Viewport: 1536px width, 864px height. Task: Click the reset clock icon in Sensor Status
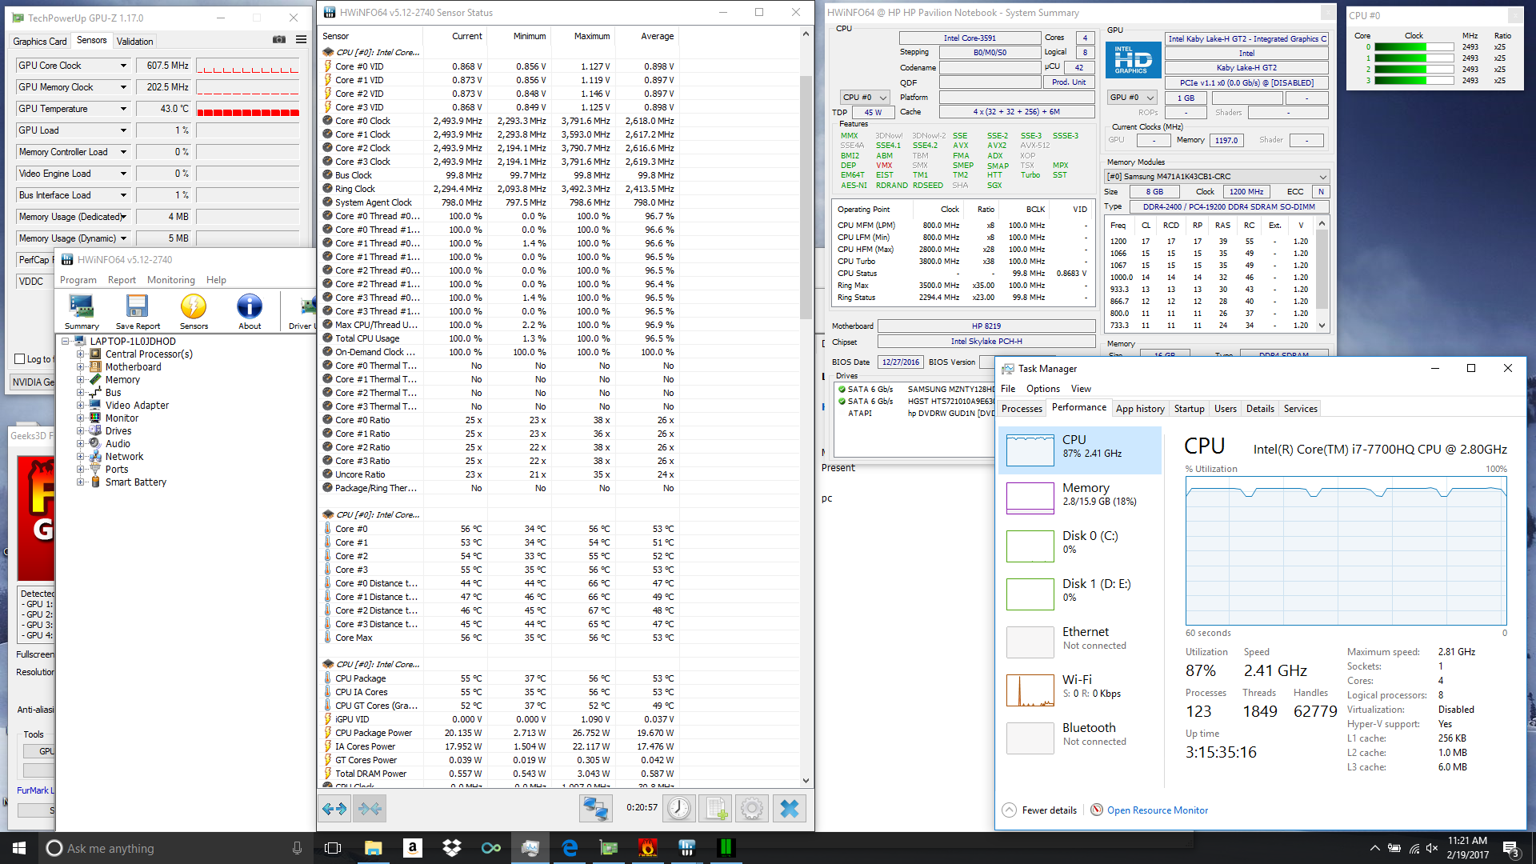[x=679, y=809]
